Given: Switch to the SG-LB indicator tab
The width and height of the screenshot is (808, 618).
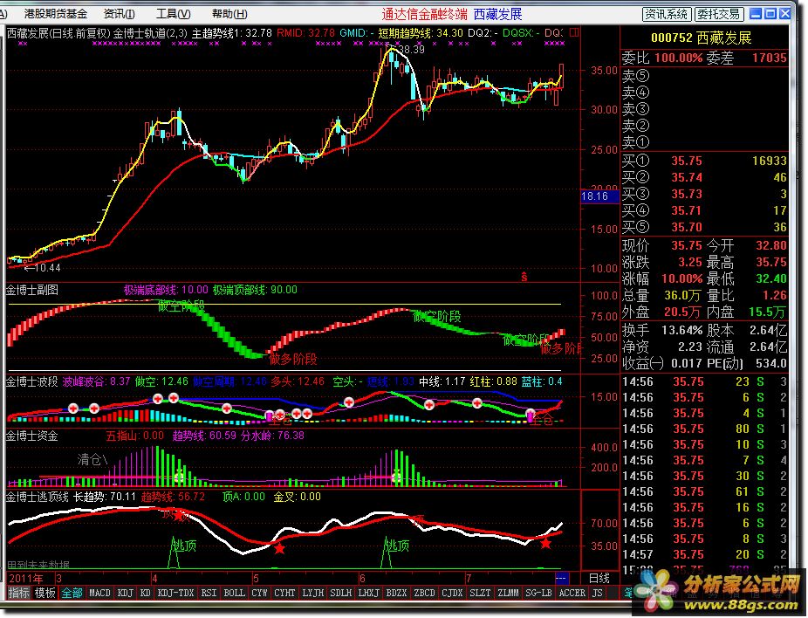Looking at the screenshot, I should 538,593.
